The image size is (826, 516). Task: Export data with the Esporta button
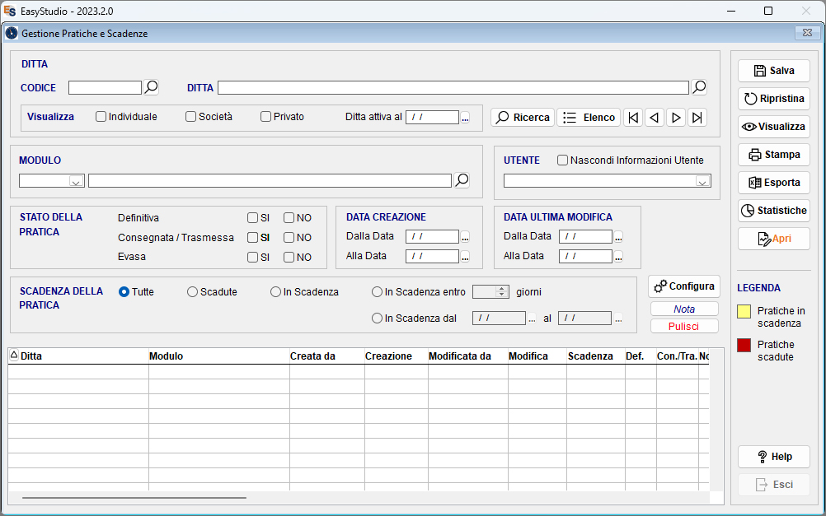[x=774, y=183]
